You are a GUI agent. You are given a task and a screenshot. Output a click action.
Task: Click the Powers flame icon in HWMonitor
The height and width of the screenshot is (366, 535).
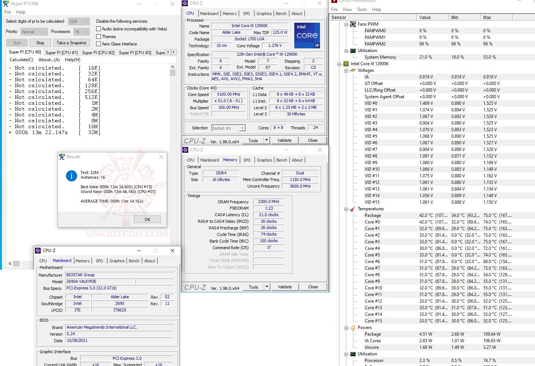pos(353,328)
